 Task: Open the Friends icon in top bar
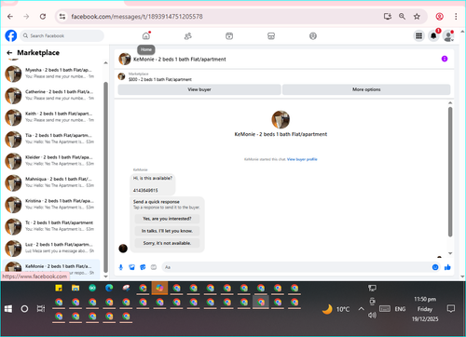tap(187, 36)
